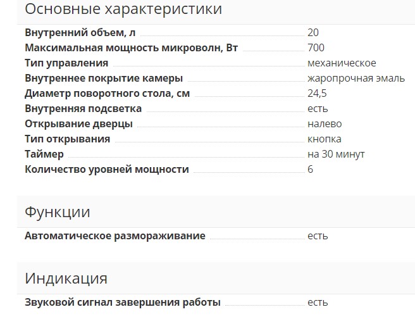
Task: Click the "Открывание дверцы" label
Action: pos(78,124)
